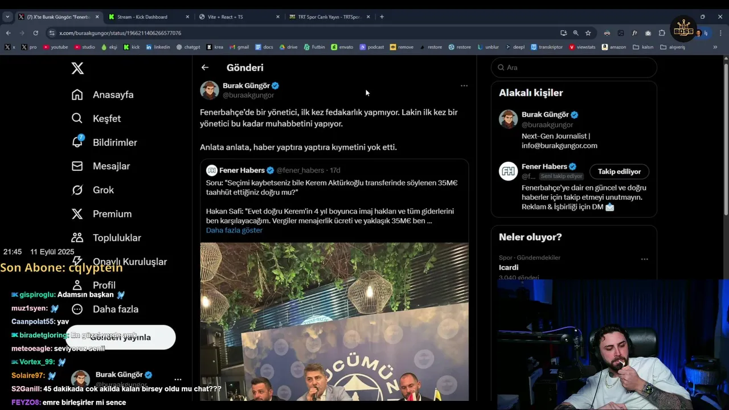
Task: Open Bildirimler with the bell icon
Action: click(104, 142)
